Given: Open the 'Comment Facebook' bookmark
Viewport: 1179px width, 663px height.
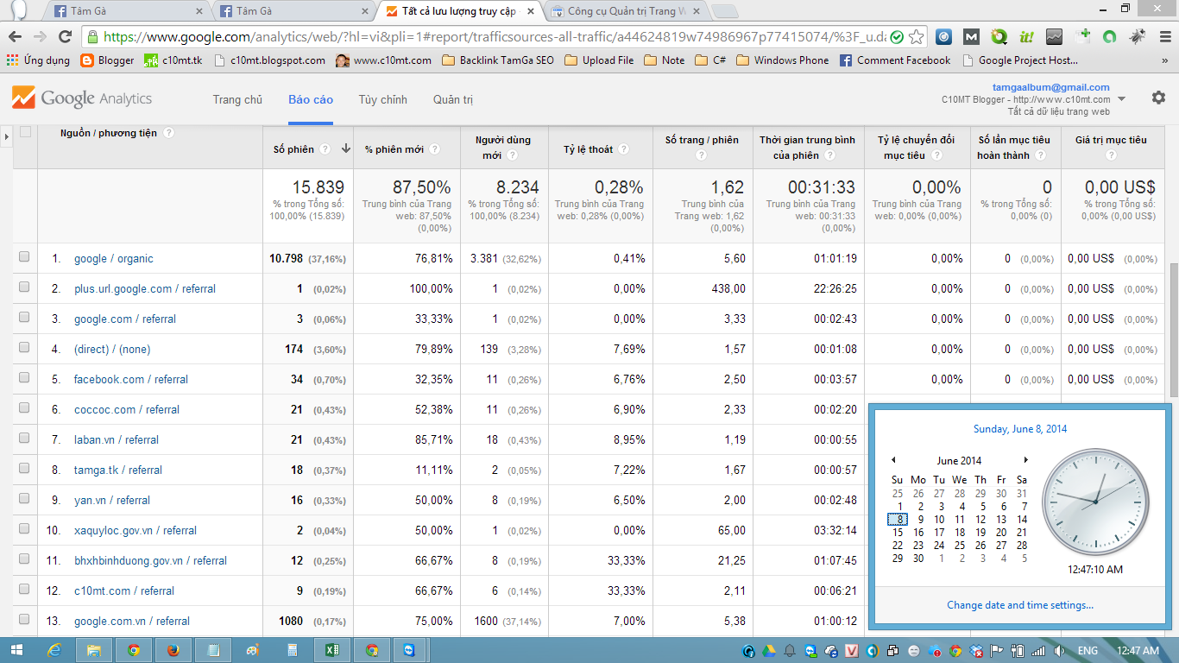Looking at the screenshot, I should pyautogui.click(x=894, y=60).
